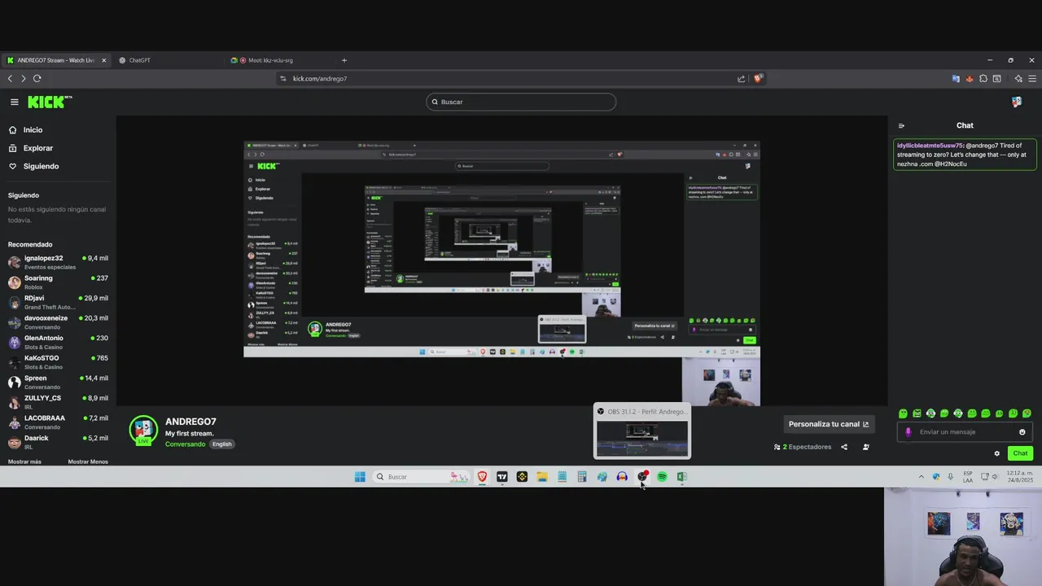Select the ANDREGO7 Stream tab
The height and width of the screenshot is (586, 1042).
tap(55, 60)
